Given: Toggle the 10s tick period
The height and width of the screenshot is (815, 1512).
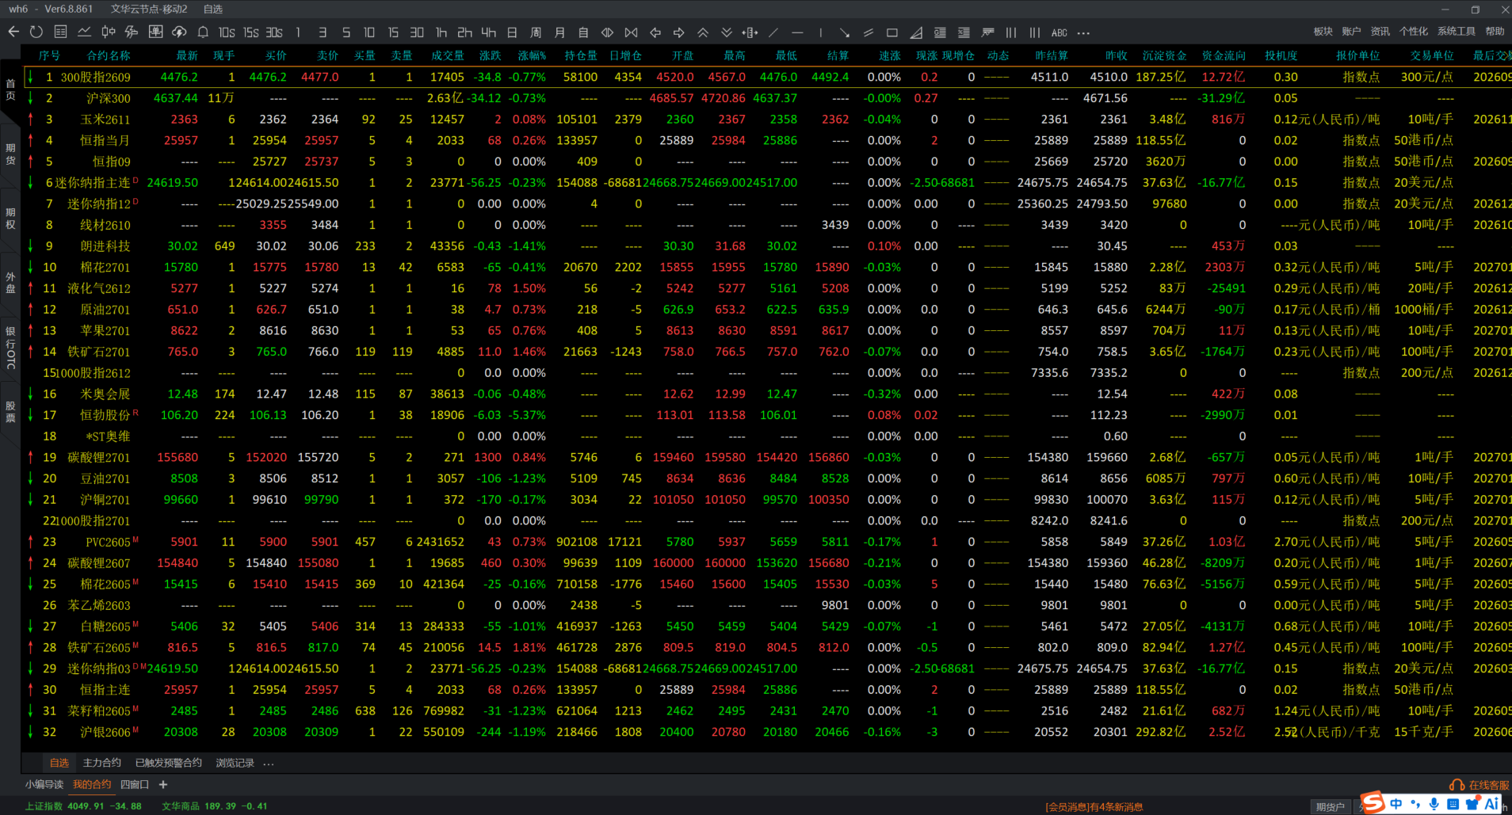Looking at the screenshot, I should pos(227,32).
